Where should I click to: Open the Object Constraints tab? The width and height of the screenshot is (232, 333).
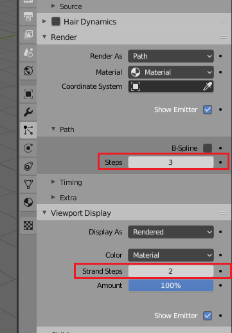click(28, 166)
